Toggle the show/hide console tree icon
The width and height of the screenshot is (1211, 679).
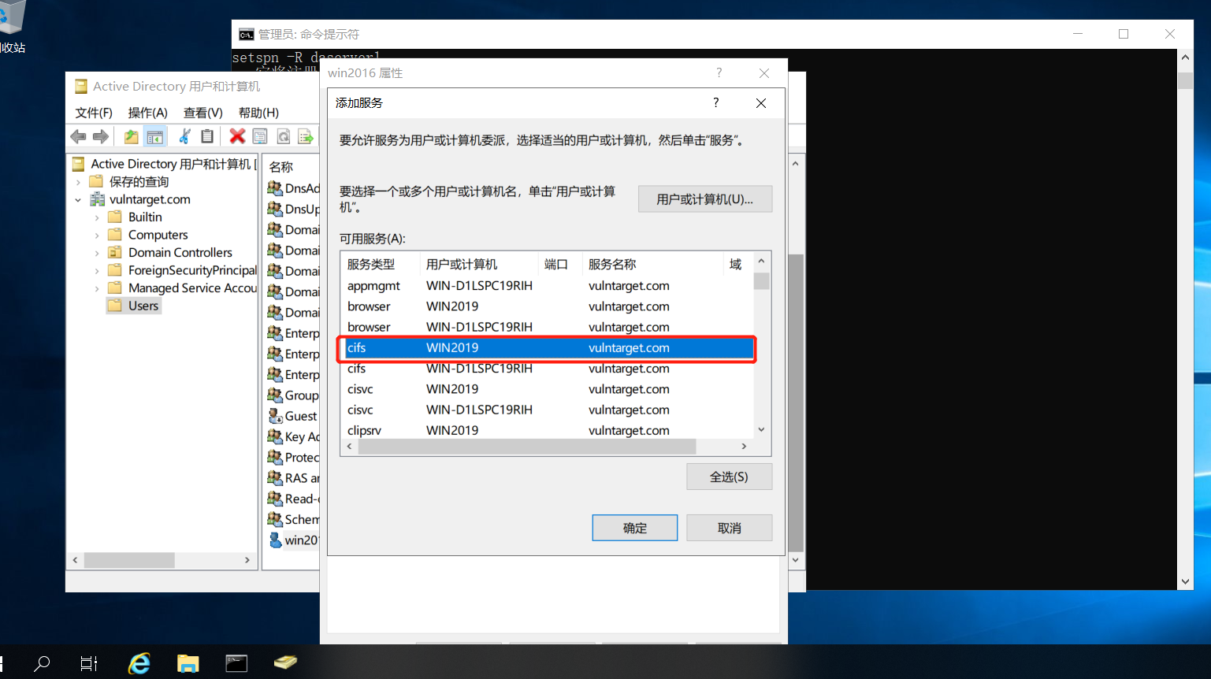pos(155,136)
